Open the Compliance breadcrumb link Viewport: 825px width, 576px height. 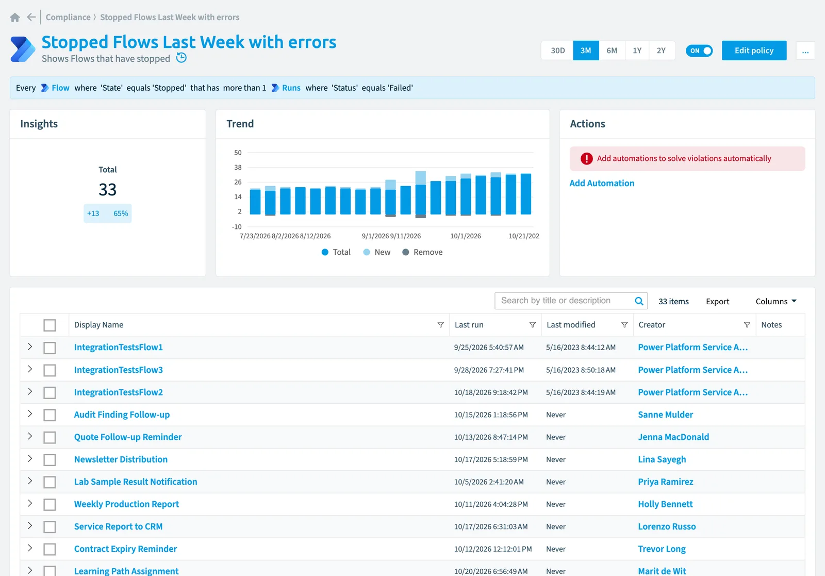[68, 18]
